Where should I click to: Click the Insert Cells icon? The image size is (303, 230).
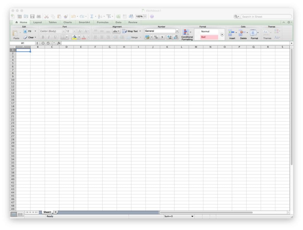tap(232, 32)
